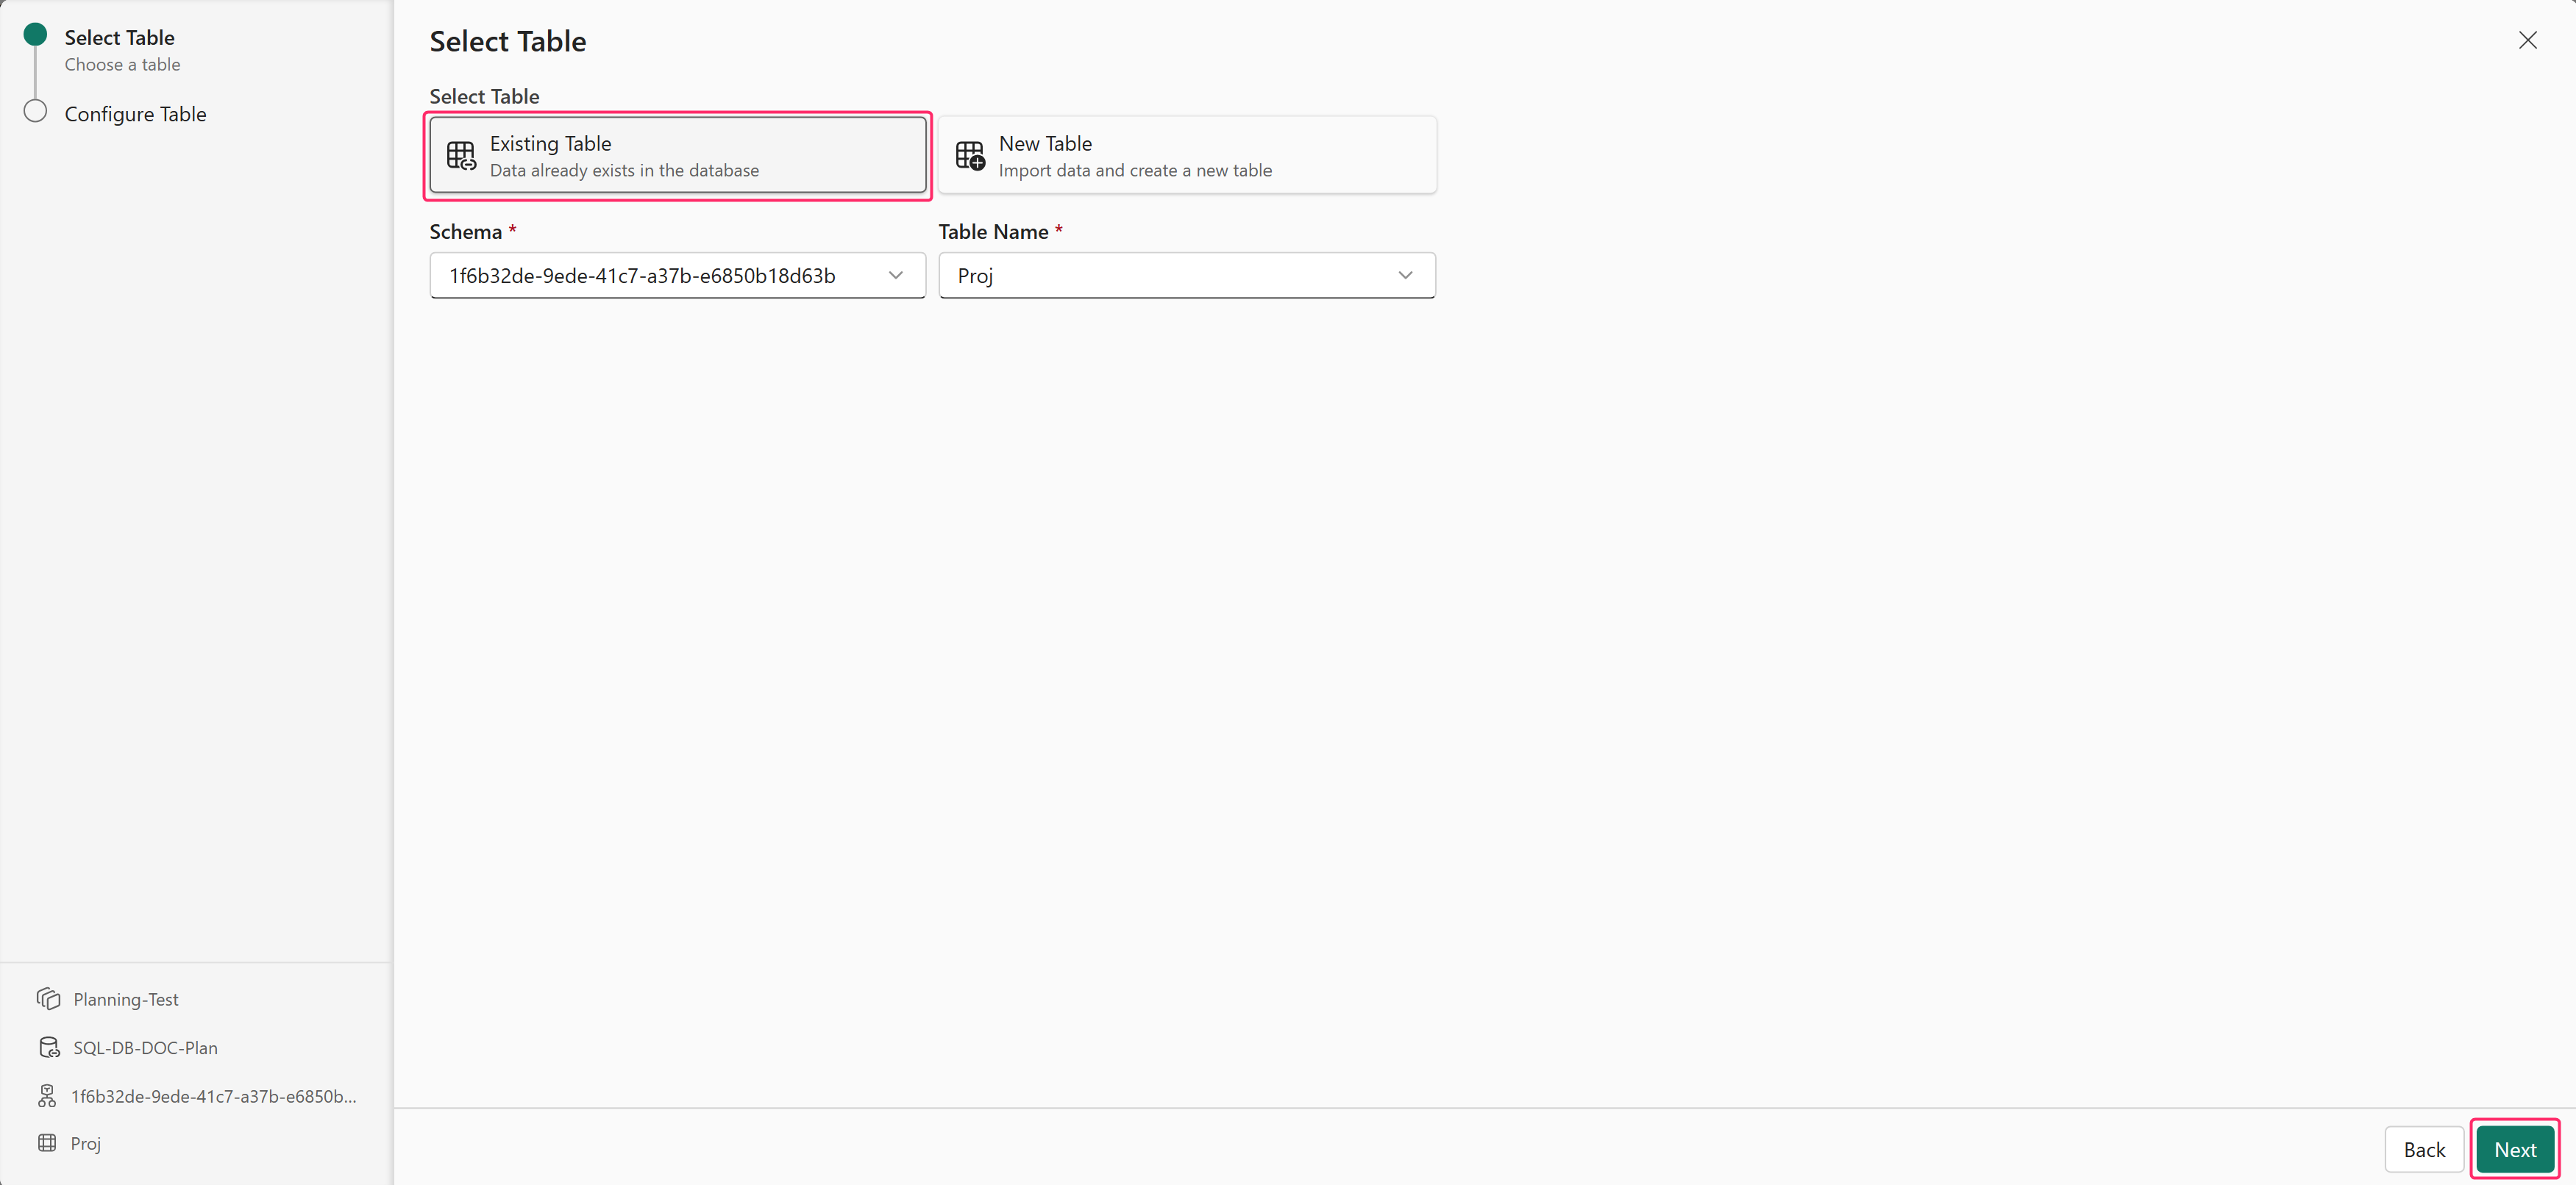
Task: Go to the Configure Table step
Action: point(135,114)
